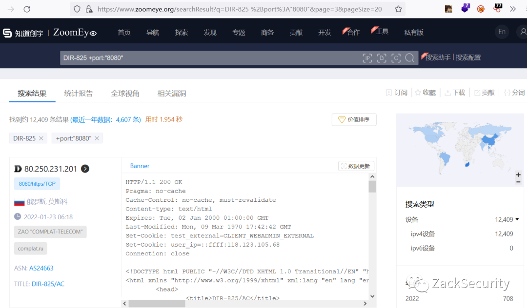Run the search with the magnifier icon
The width and height of the screenshot is (527, 308).
point(410,58)
